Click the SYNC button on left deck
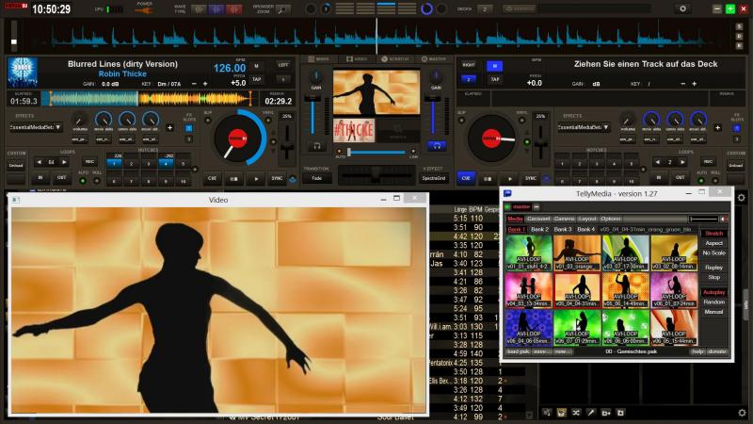 (x=280, y=177)
